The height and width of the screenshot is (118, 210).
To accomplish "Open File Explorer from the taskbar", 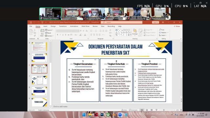I will pyautogui.click(x=90, y=115).
